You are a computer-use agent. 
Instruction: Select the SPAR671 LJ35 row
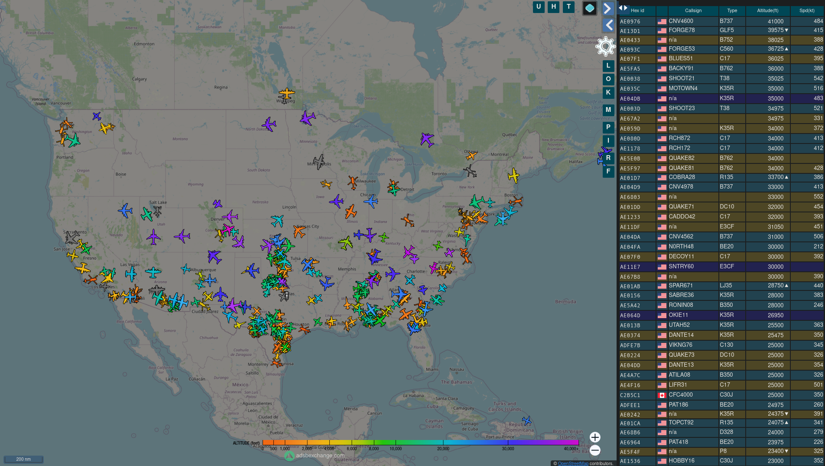pyautogui.click(x=721, y=286)
